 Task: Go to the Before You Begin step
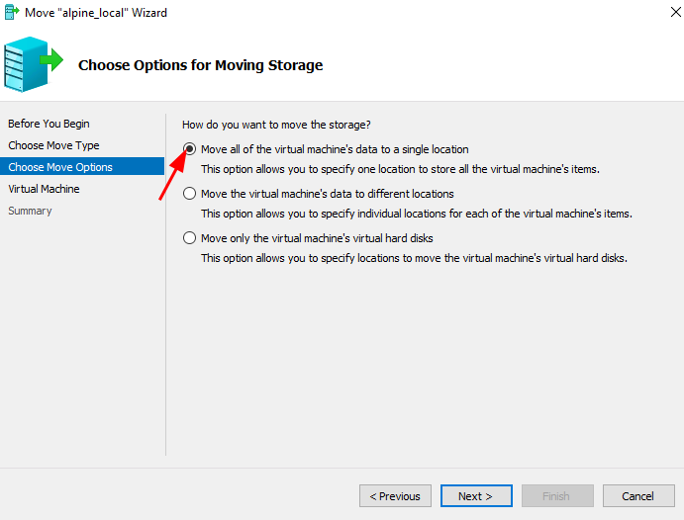click(x=49, y=124)
